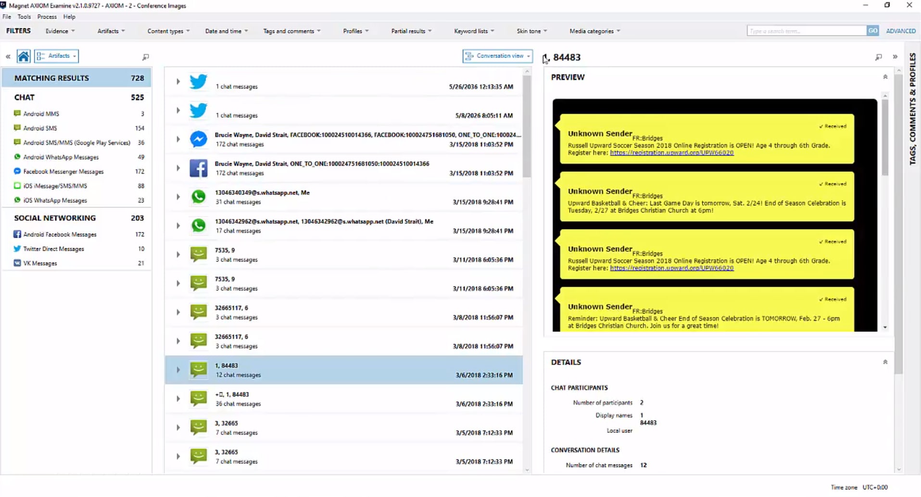Click the pin icon beside conversation 84483
Viewport: 921px width, 497px height.
pyautogui.click(x=546, y=57)
